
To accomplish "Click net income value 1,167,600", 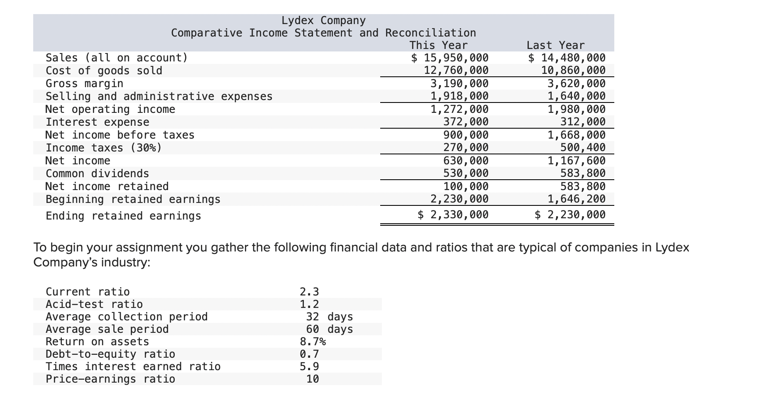I will pyautogui.click(x=577, y=161).
